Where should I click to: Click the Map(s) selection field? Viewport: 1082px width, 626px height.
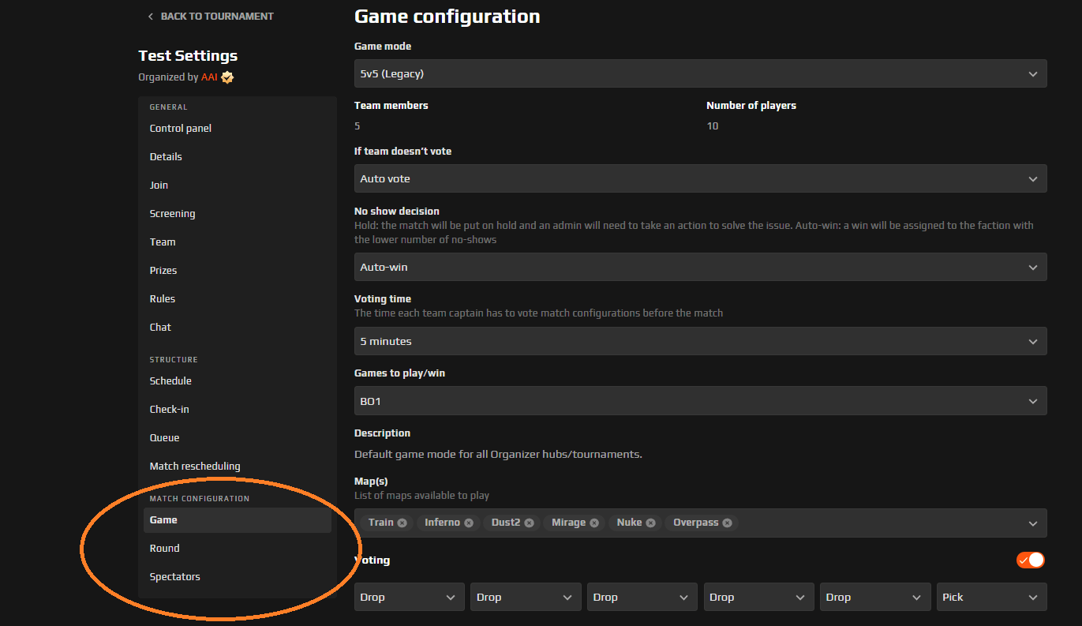(x=868, y=522)
